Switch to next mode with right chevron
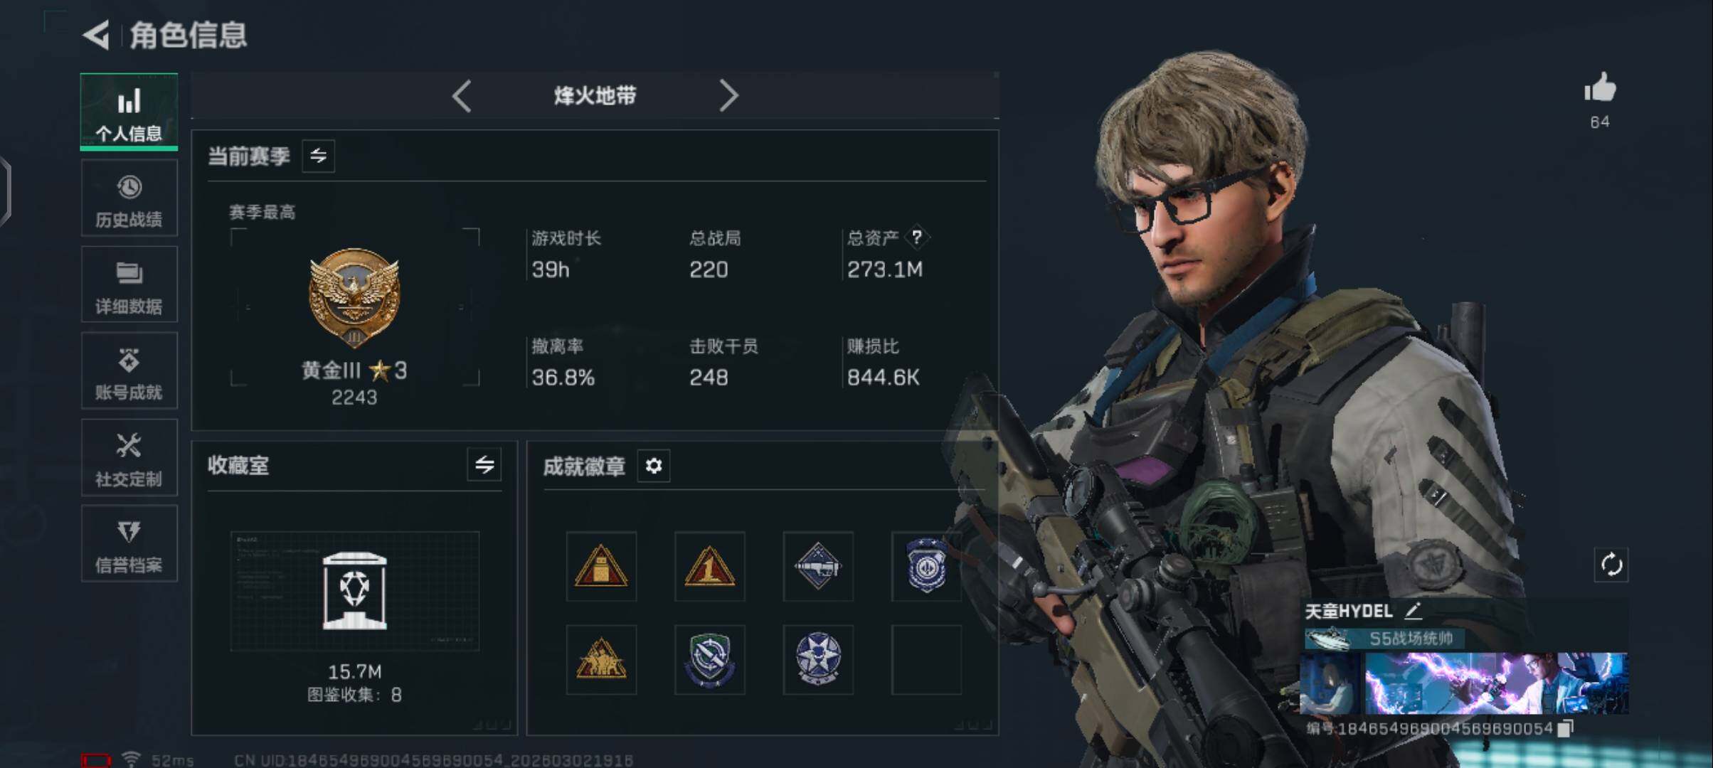The image size is (1713, 768). point(728,95)
